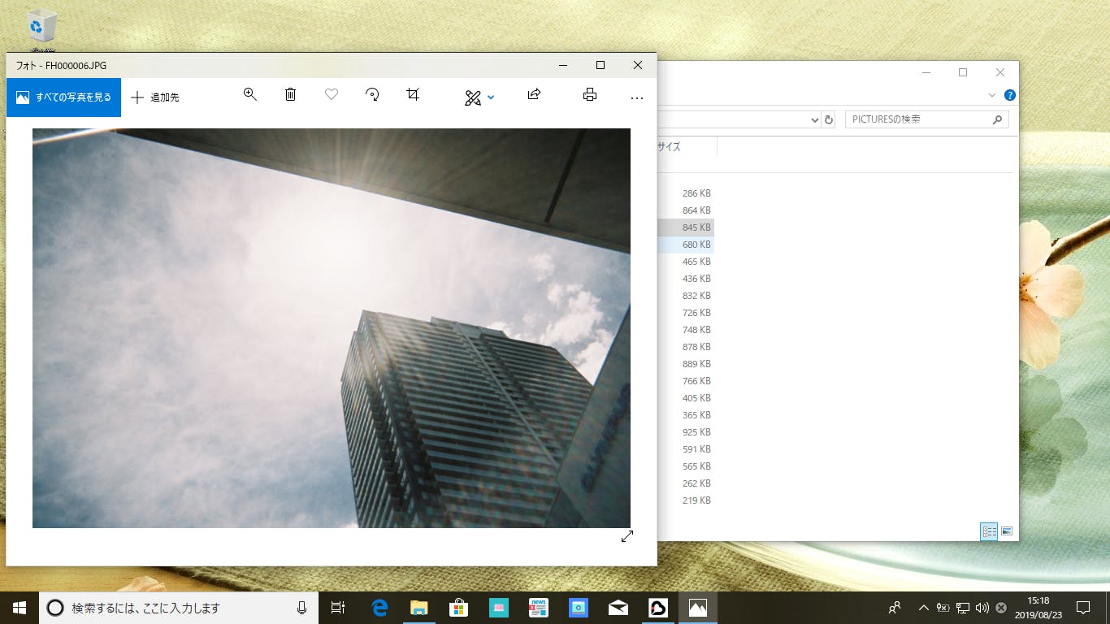Viewport: 1110px width, 624px height.
Task: Click the 追加先 add to button
Action: (155, 97)
